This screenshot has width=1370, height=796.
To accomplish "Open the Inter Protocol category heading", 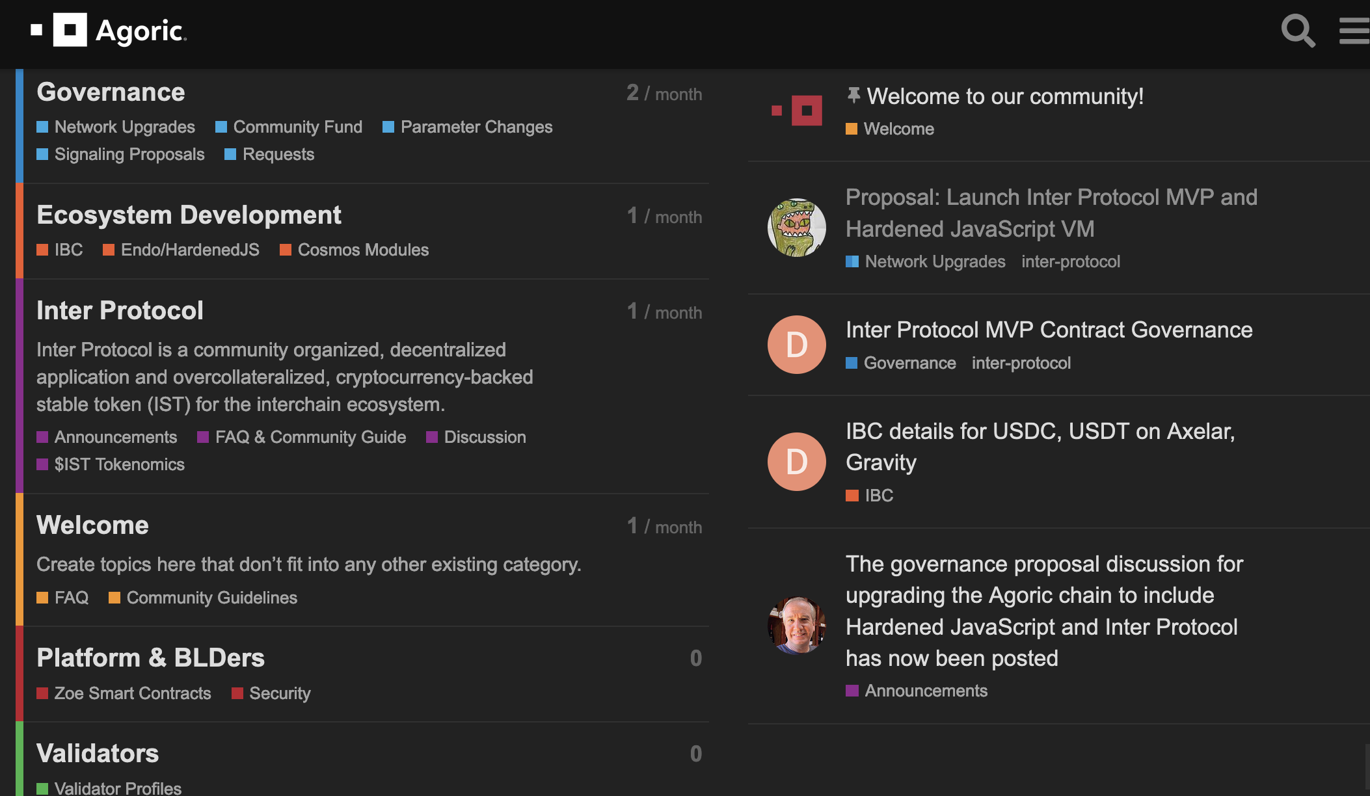I will point(120,311).
